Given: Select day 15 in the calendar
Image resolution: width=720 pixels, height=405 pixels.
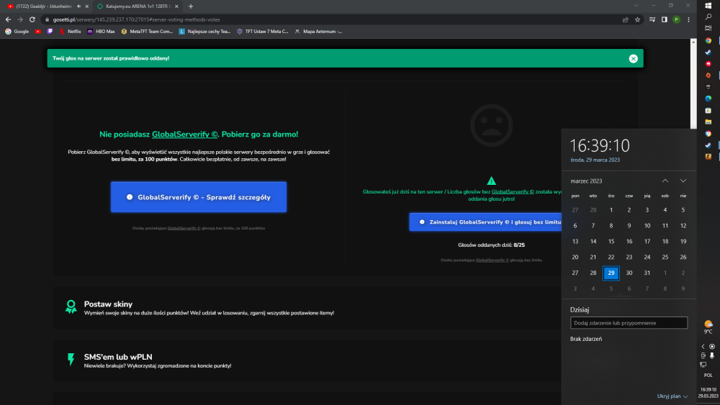Looking at the screenshot, I should pyautogui.click(x=611, y=241).
